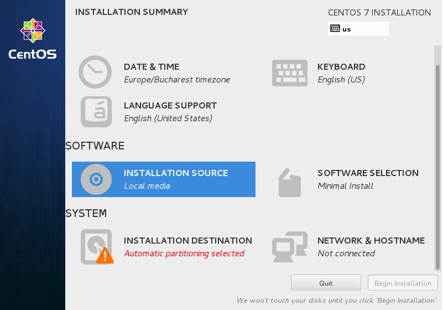Click the small keyboard icon beside 'us'
This screenshot has height=310, width=443.
point(335,29)
